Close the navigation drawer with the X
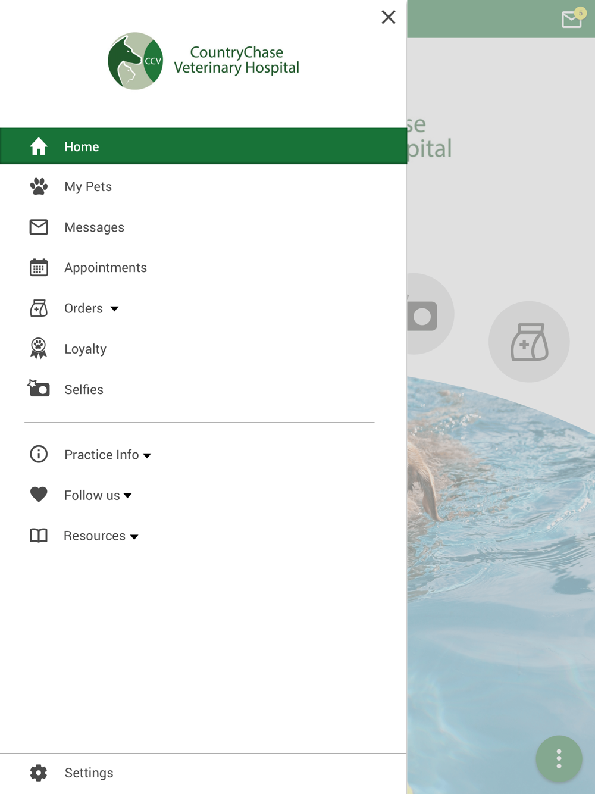This screenshot has height=794, width=595. pos(389,17)
